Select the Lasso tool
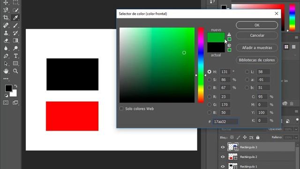Image resolution: width=300 pixels, height=169 pixels. pos(6,10)
